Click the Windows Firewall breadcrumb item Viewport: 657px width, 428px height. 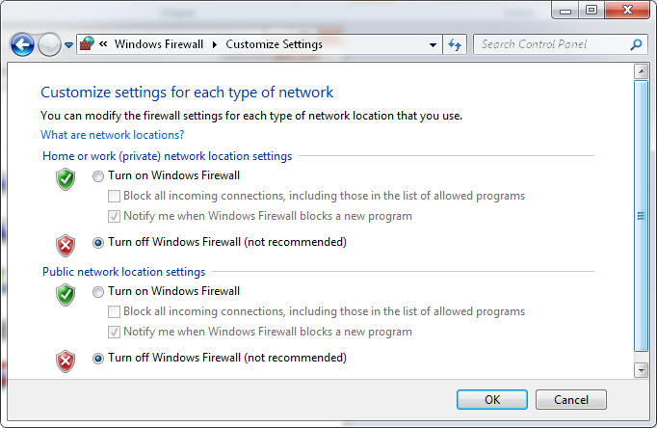[x=159, y=44]
